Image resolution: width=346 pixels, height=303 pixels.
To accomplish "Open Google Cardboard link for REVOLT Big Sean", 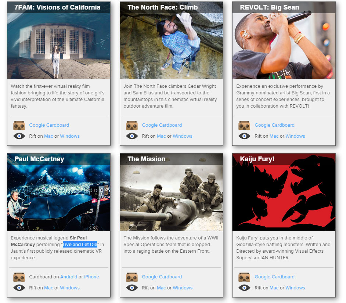I will tap(274, 125).
